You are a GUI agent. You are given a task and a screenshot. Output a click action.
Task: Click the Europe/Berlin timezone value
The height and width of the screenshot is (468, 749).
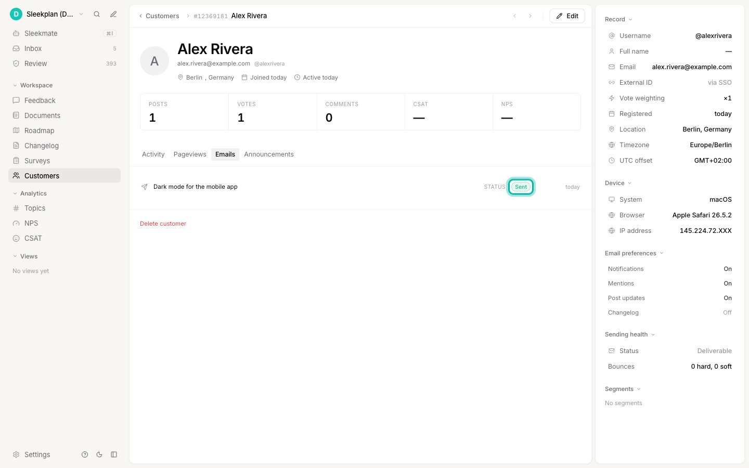coord(711,145)
